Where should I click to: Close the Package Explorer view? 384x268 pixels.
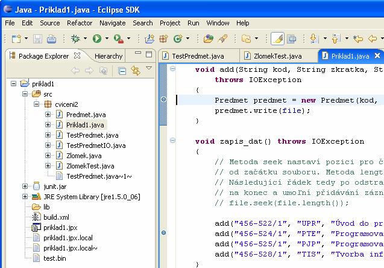coord(77,56)
